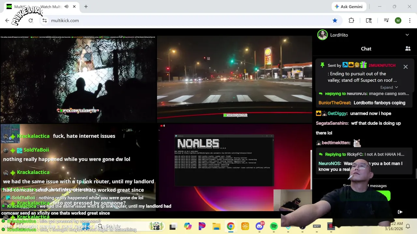This screenshot has width=417, height=234.
Task: Click the reply arrow for Replying to RickyFC
Action: coord(321,154)
